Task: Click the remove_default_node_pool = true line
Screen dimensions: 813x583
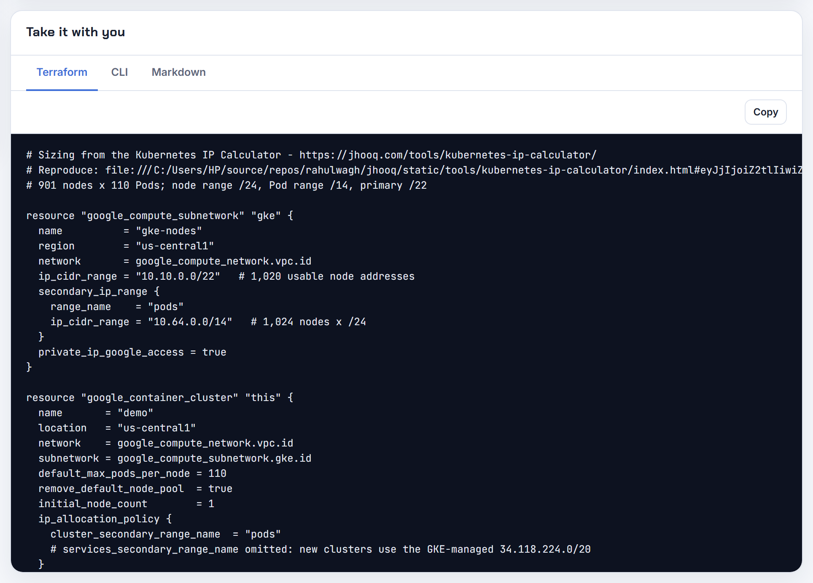Action: pyautogui.click(x=135, y=489)
